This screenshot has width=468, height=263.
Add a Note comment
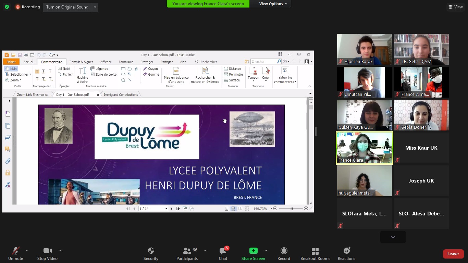[x=64, y=69]
